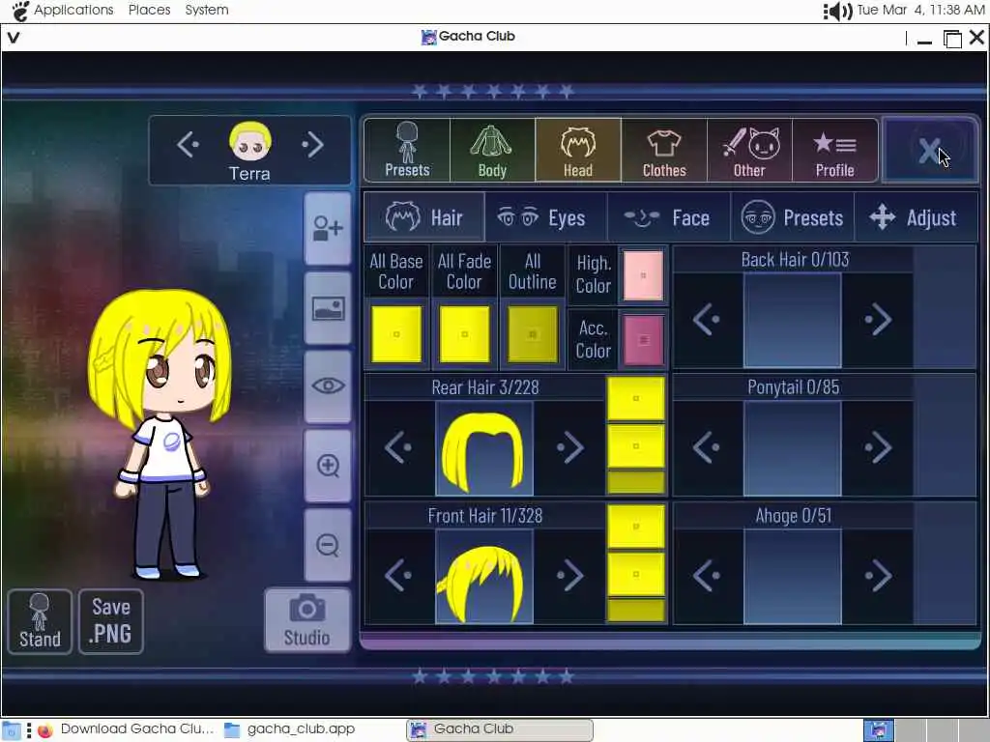Viewport: 990px width, 742px height.
Task: Select previous Ponytail style
Action: point(707,447)
